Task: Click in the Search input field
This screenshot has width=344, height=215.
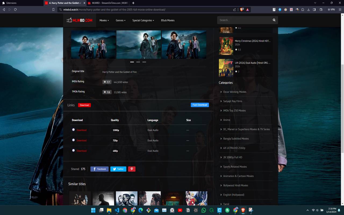Action: (244, 20)
